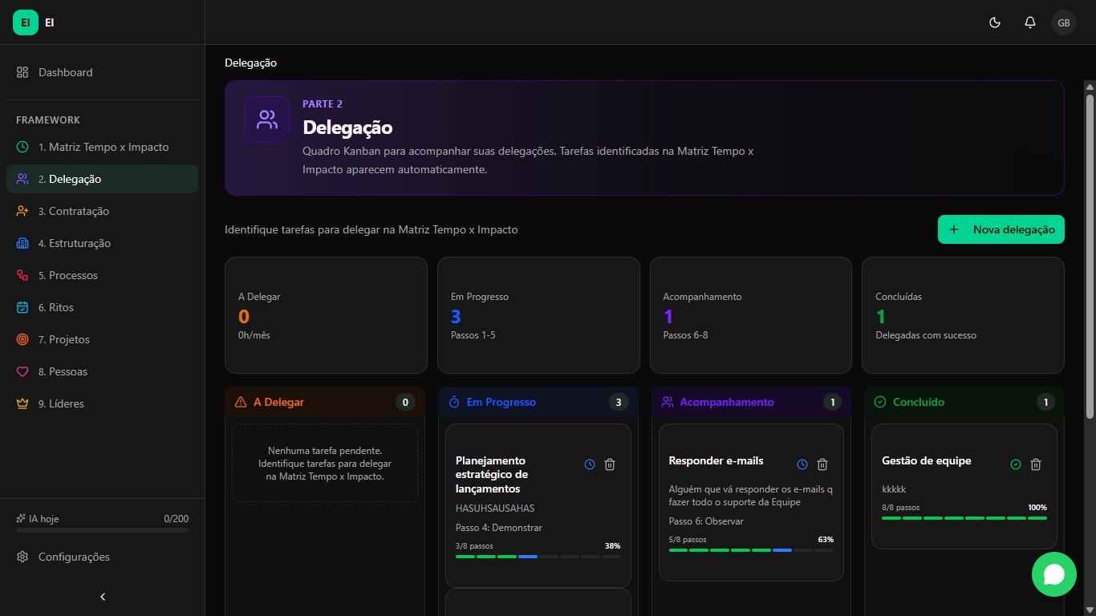
Task: Open the Em Progresso summary card
Action: (x=538, y=315)
